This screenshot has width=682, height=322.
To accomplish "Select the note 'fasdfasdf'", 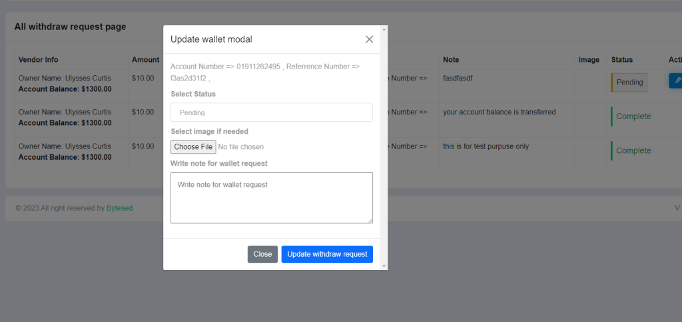I will [x=458, y=79].
